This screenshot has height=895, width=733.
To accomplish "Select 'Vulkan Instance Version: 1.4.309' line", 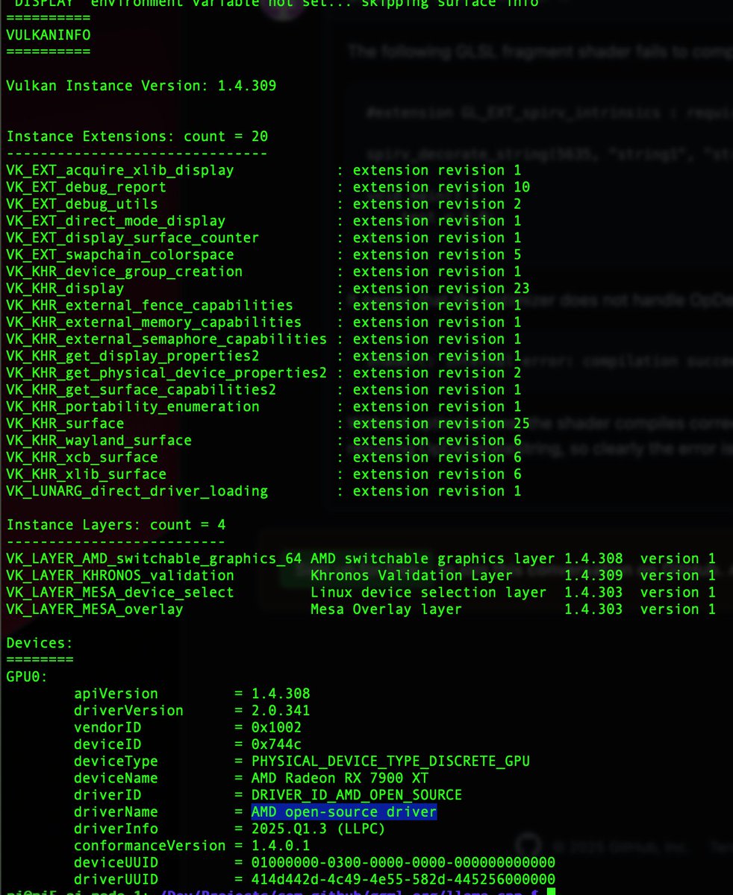I will click(141, 86).
